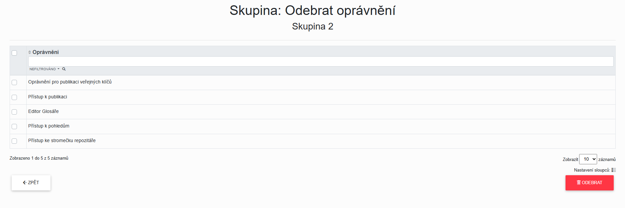Check the box for Oprávnění pro publikaci veřejných klíčů

click(14, 82)
